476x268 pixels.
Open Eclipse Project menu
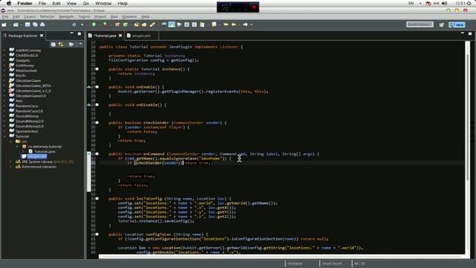[x=100, y=16]
